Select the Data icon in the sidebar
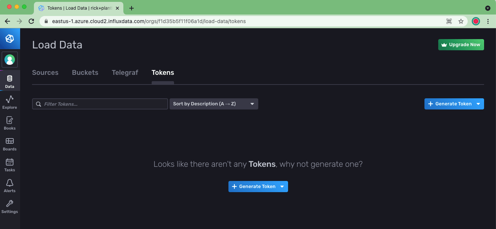 coord(10,78)
